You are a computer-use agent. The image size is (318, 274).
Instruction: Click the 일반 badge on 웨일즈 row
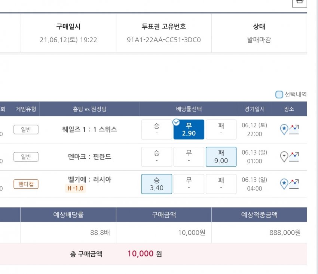click(x=26, y=130)
